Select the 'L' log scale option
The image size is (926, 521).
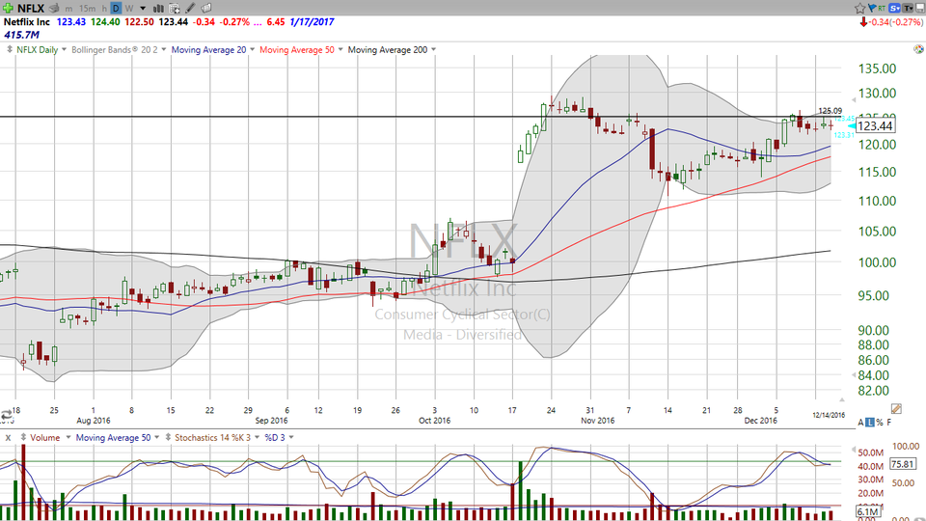click(870, 422)
